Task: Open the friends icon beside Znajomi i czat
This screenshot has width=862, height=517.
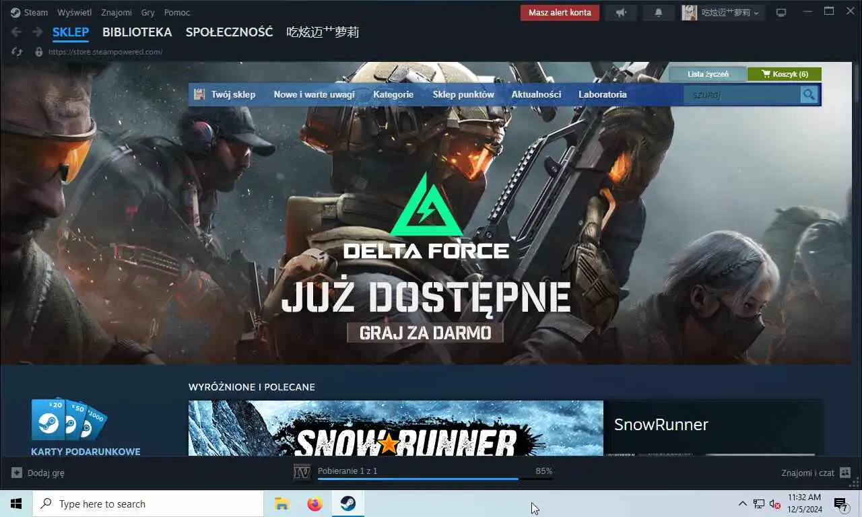Action: click(x=845, y=473)
